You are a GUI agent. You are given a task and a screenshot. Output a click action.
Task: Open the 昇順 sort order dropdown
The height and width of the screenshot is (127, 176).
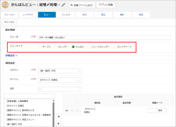(162, 111)
